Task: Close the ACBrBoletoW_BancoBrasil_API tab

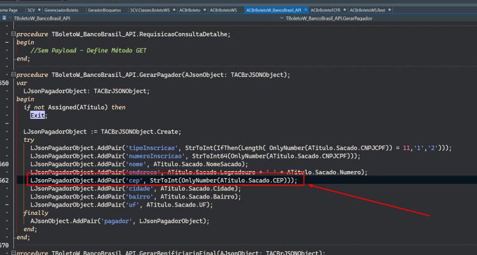Action: [306, 10]
